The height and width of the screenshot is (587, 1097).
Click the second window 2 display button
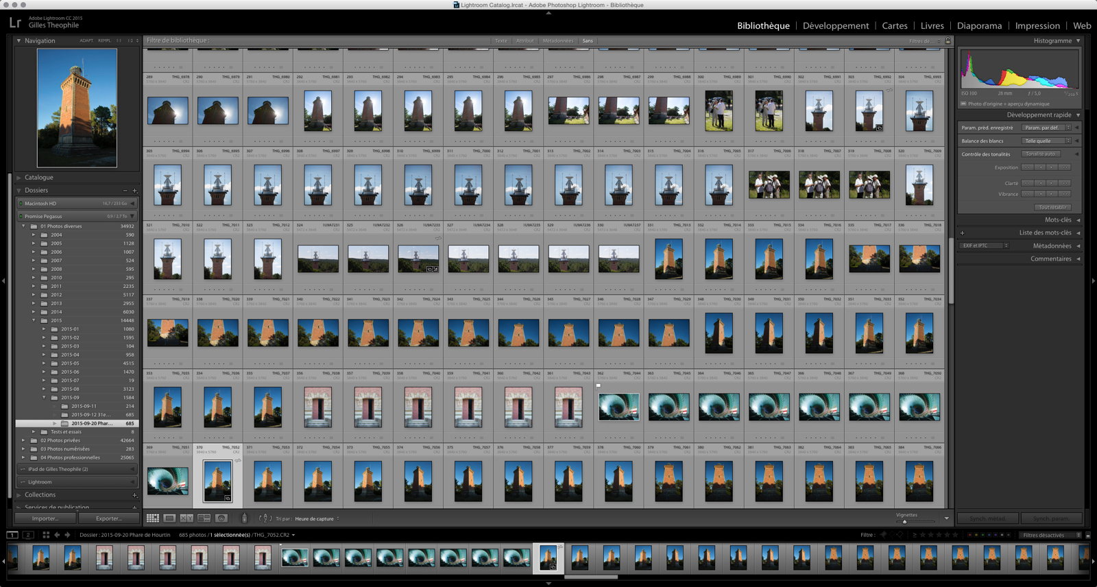pyautogui.click(x=28, y=535)
